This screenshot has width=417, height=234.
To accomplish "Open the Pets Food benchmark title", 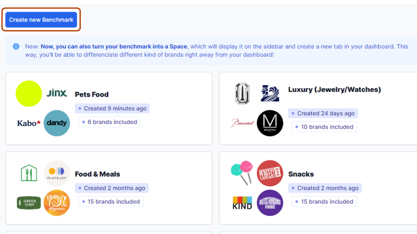I will (x=92, y=95).
